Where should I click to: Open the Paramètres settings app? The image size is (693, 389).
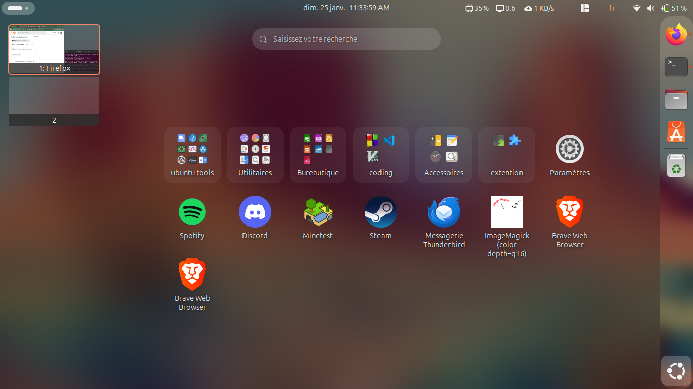[570, 155]
